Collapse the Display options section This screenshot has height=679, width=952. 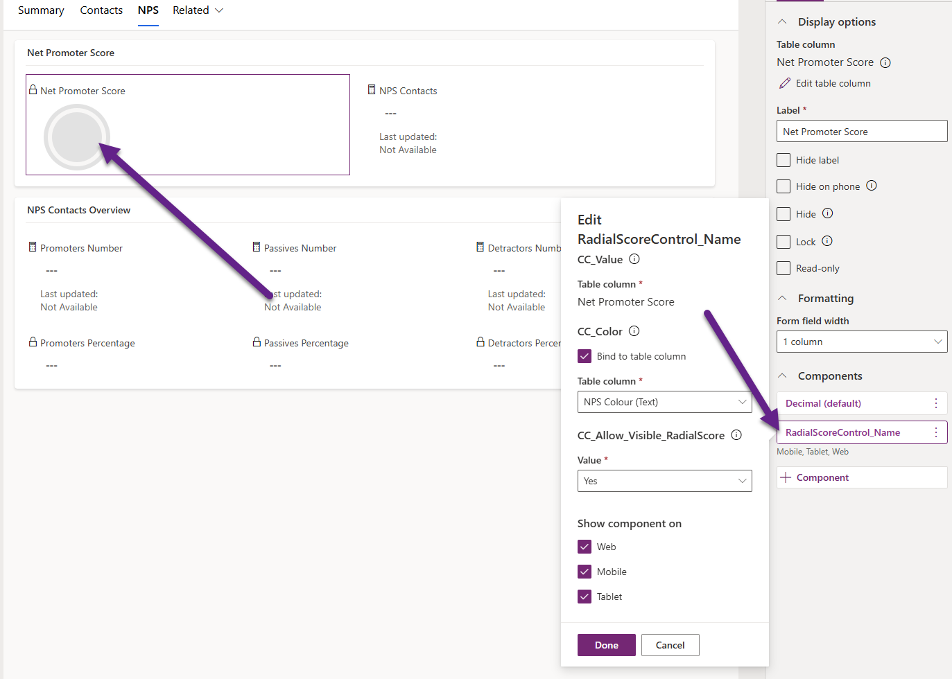pos(782,22)
